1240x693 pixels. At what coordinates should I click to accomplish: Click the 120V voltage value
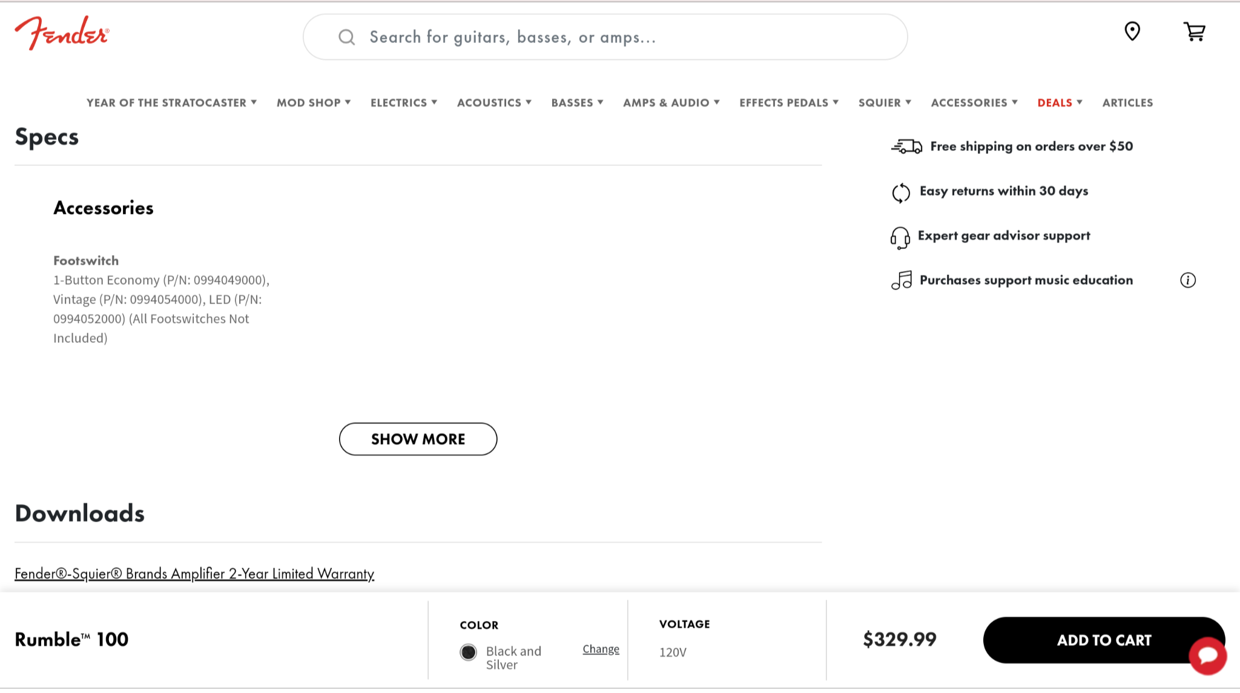pos(673,652)
